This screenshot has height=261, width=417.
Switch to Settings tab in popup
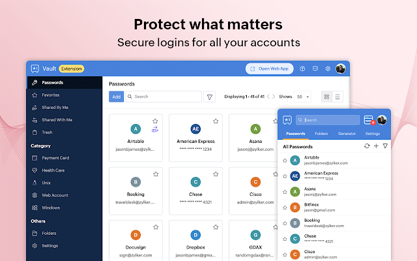[373, 134]
